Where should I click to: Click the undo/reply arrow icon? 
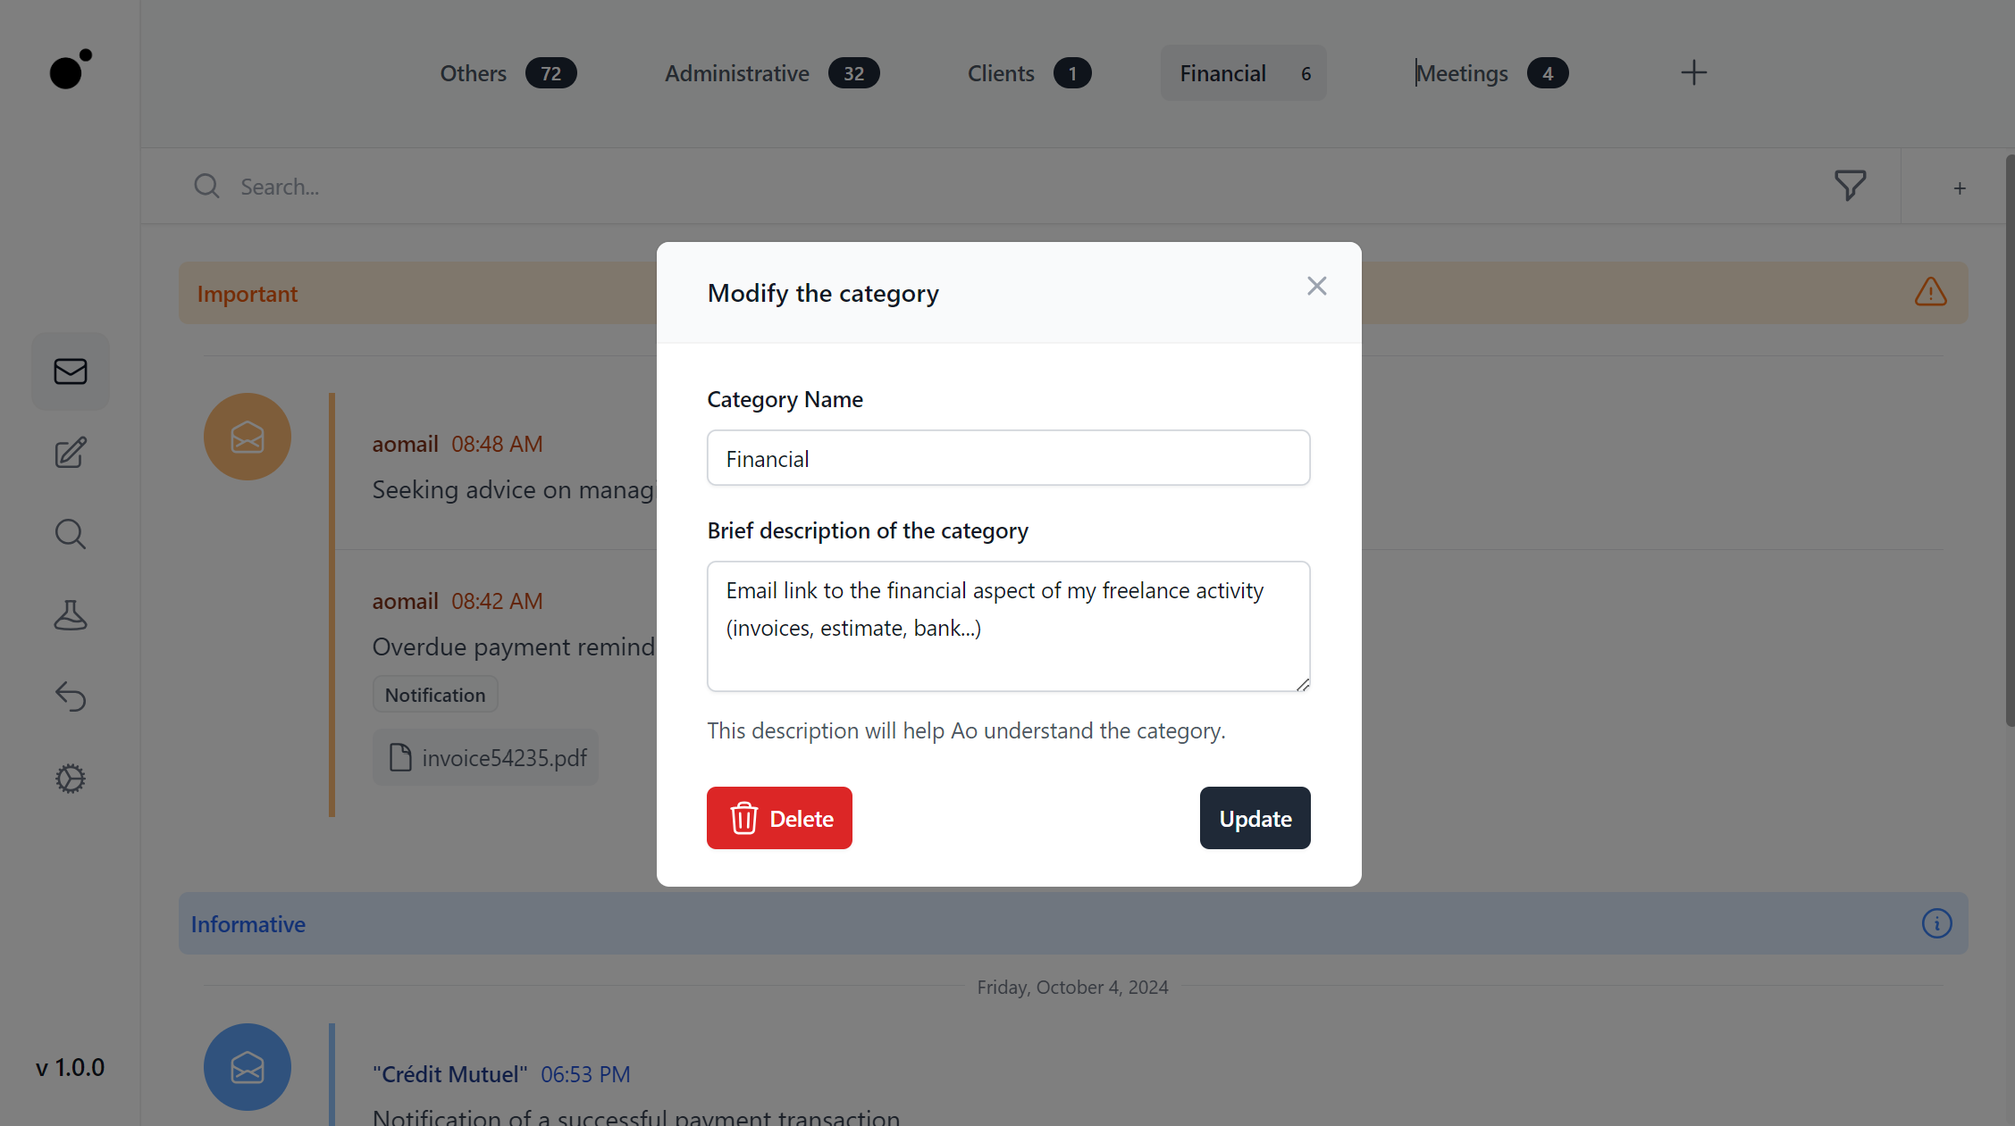(71, 696)
